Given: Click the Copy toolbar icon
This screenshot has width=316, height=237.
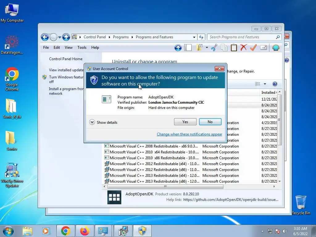Looking at the screenshot, I should point(224,48).
